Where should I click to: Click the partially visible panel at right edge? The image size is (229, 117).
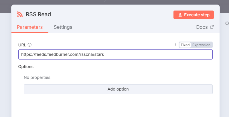225,57
